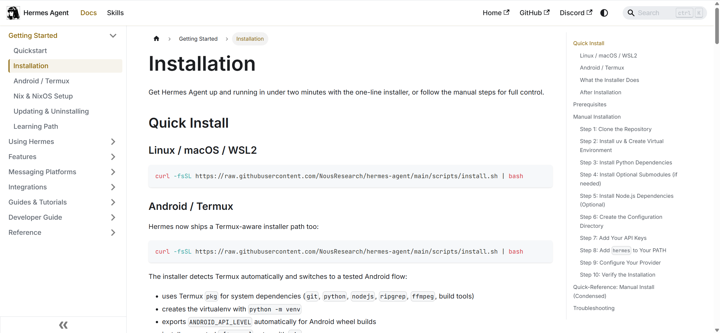
Task: Toggle dark and light mode
Action: [604, 13]
